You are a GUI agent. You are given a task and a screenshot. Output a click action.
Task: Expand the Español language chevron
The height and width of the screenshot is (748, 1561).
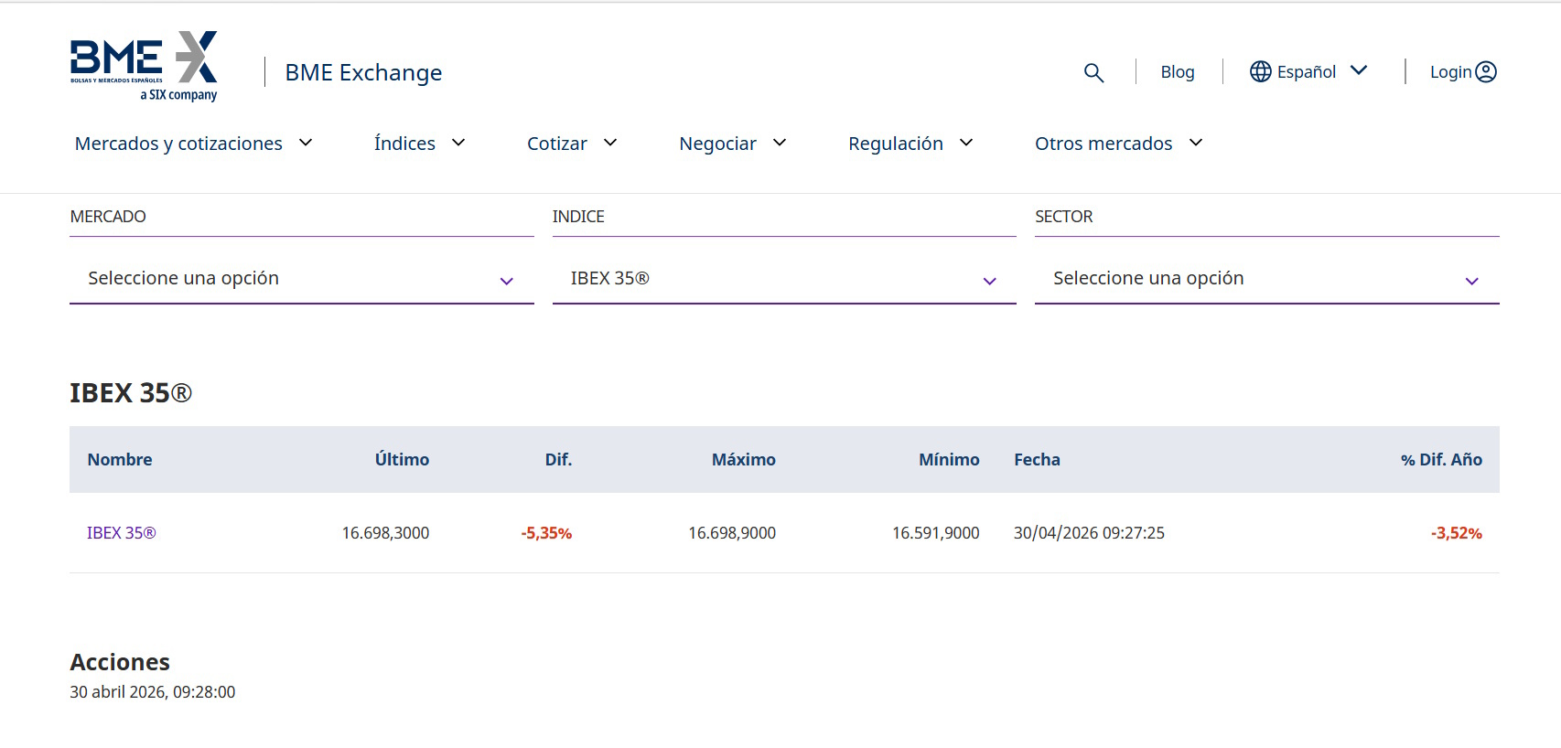1359,70
